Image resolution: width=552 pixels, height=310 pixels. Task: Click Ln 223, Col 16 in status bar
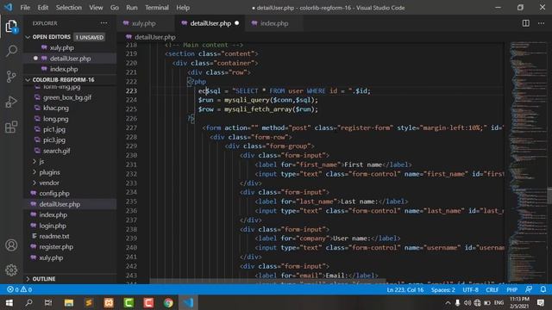click(x=405, y=289)
